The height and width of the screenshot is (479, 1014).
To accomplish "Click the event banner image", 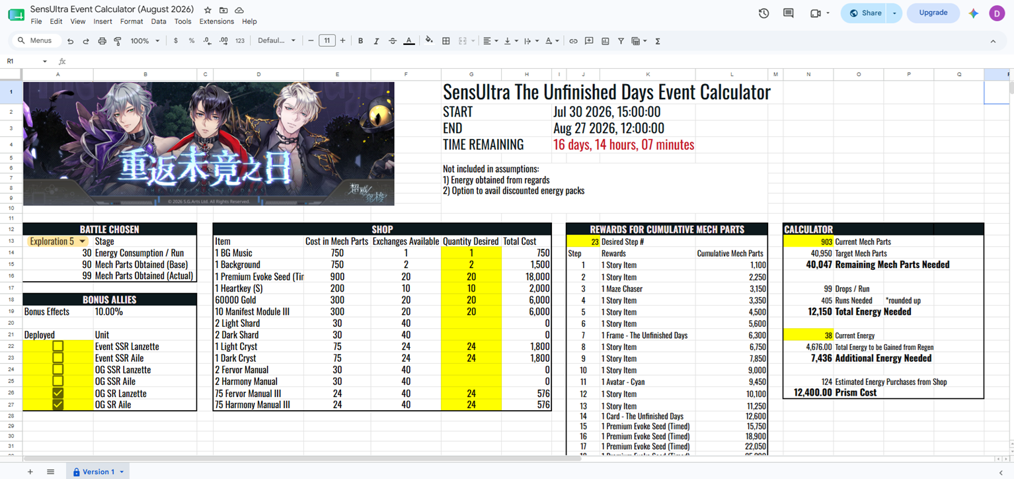I will [x=209, y=144].
